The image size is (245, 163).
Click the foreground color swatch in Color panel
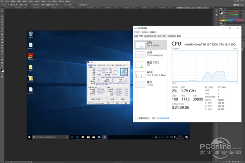220,12
